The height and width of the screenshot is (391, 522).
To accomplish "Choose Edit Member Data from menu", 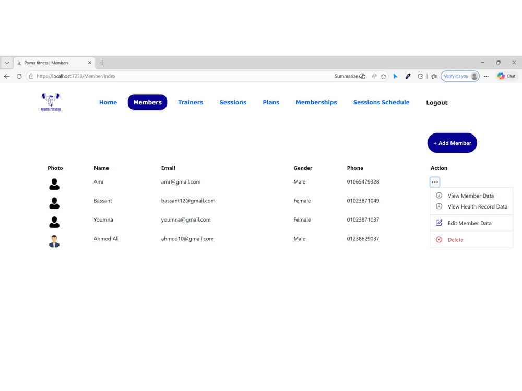I will [471, 223].
